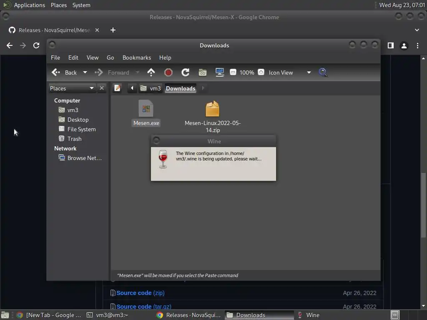Image resolution: width=427 pixels, height=320 pixels.
Task: Select the Releases NovaSquirrel Chrome tab
Action: [54, 30]
